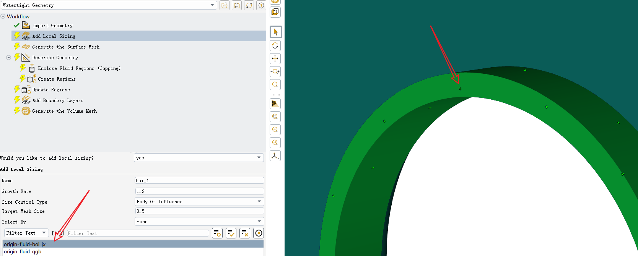Activate the select pointer arrow tool
The image size is (638, 256).
[x=275, y=32]
